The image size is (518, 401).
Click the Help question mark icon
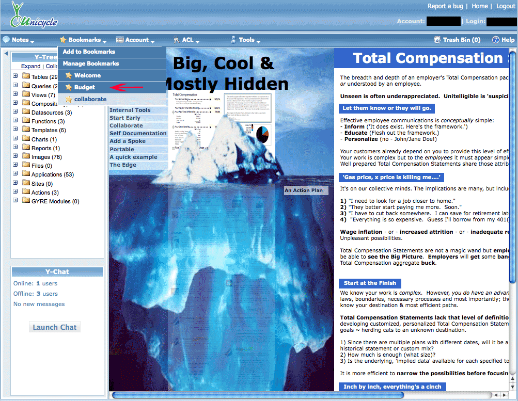coord(496,40)
